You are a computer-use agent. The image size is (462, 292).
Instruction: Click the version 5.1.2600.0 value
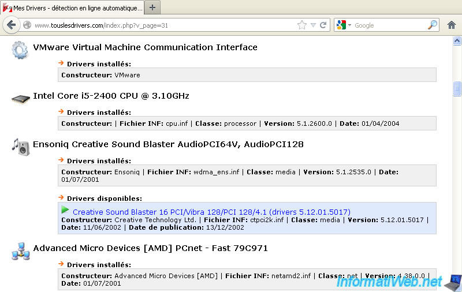(x=314, y=123)
